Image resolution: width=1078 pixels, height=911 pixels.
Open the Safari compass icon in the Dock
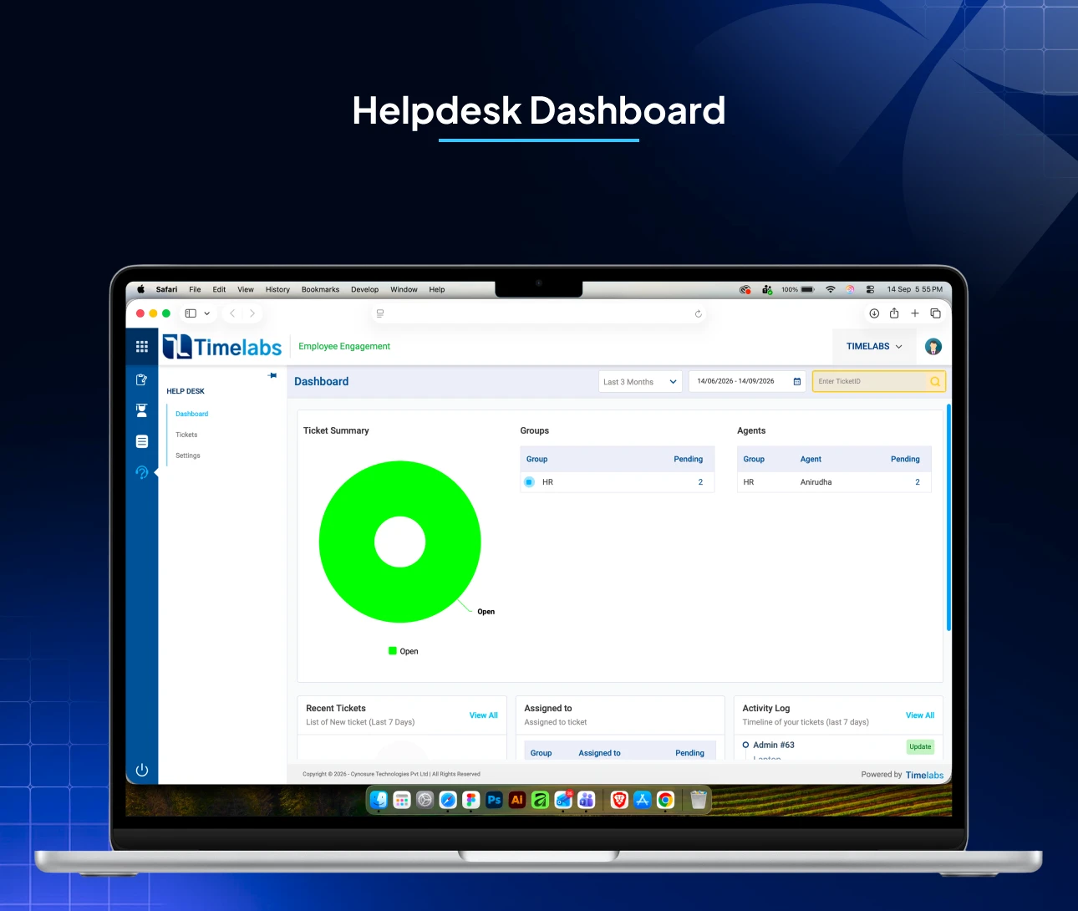(x=448, y=800)
